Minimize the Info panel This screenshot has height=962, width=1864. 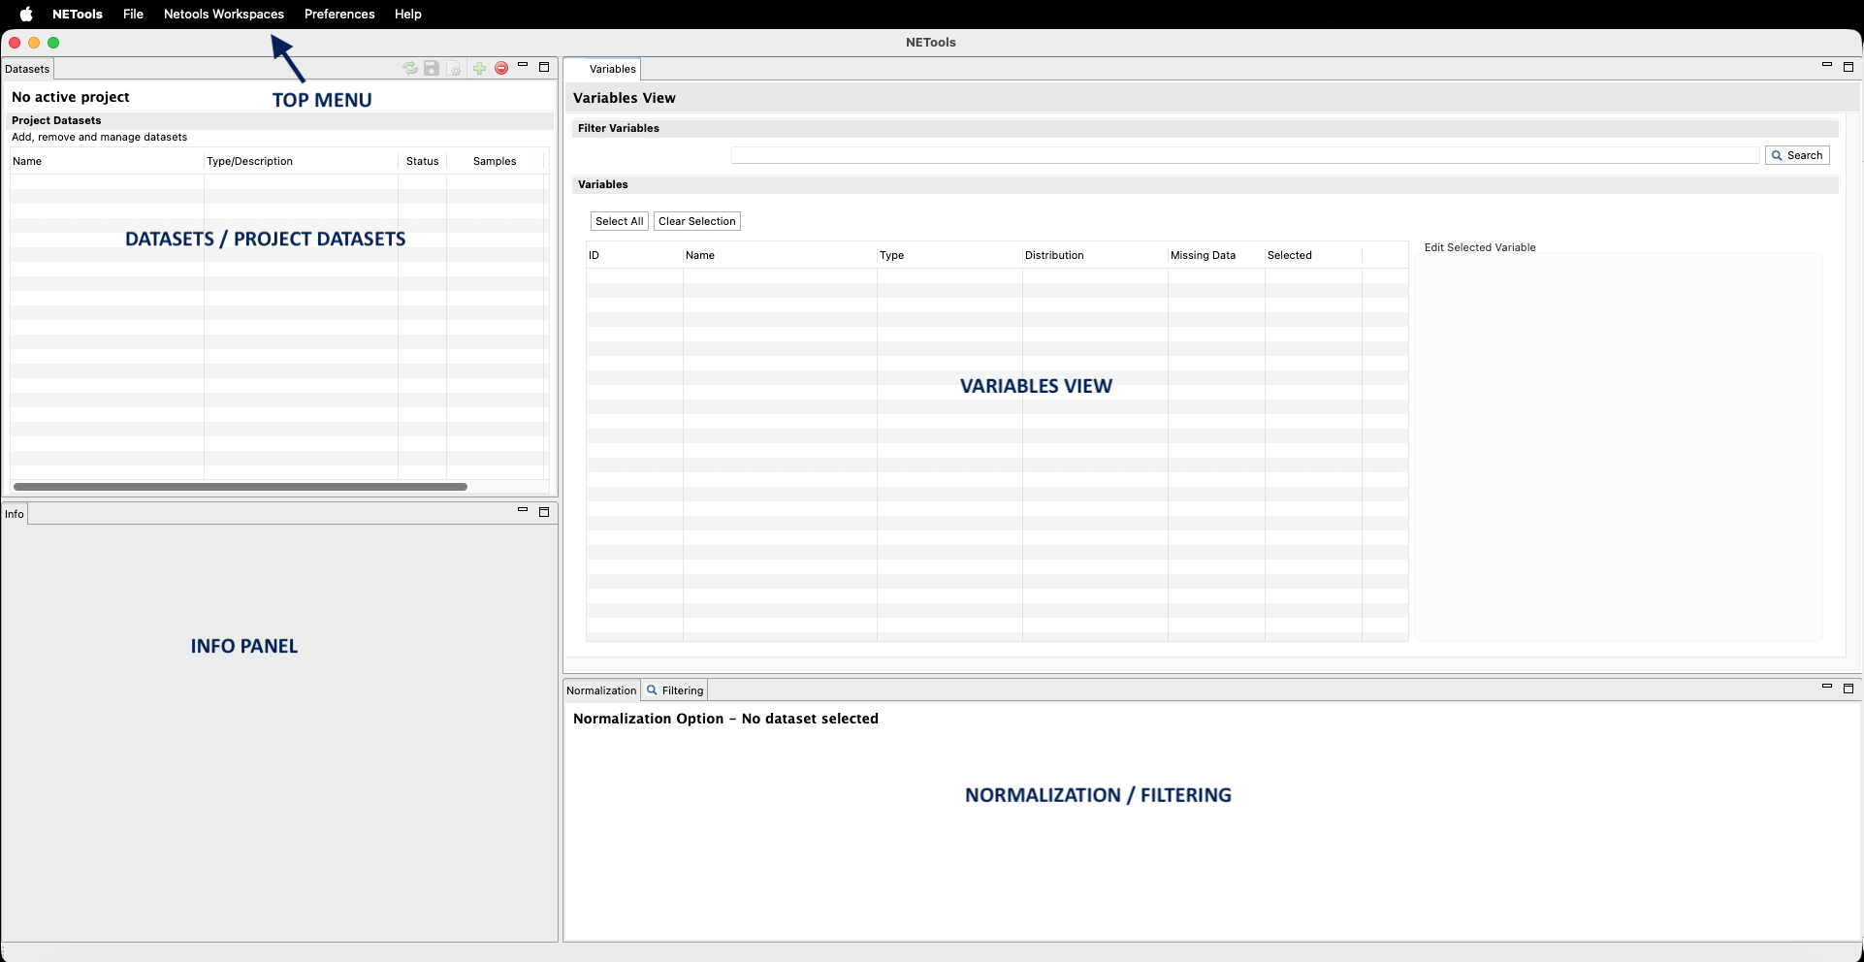click(x=523, y=510)
